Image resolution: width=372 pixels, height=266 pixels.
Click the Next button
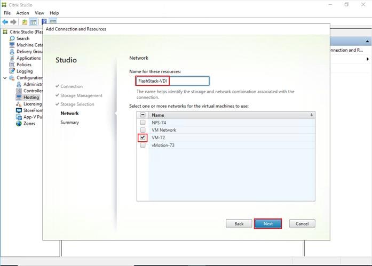[268, 223]
